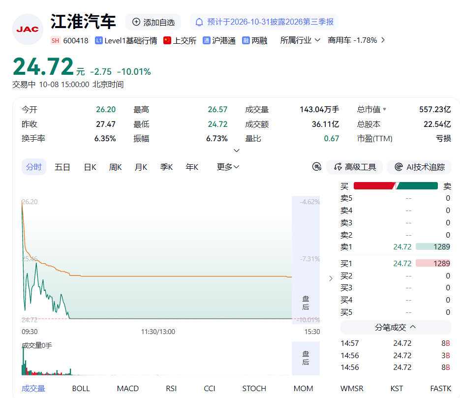This screenshot has height=398, width=460.
Task: Click the L1 Level1 badge icon
Action: point(99,40)
